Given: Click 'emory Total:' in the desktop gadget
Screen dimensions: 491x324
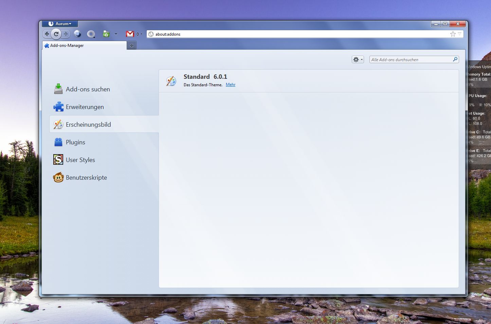Looking at the screenshot, I should (x=480, y=74).
